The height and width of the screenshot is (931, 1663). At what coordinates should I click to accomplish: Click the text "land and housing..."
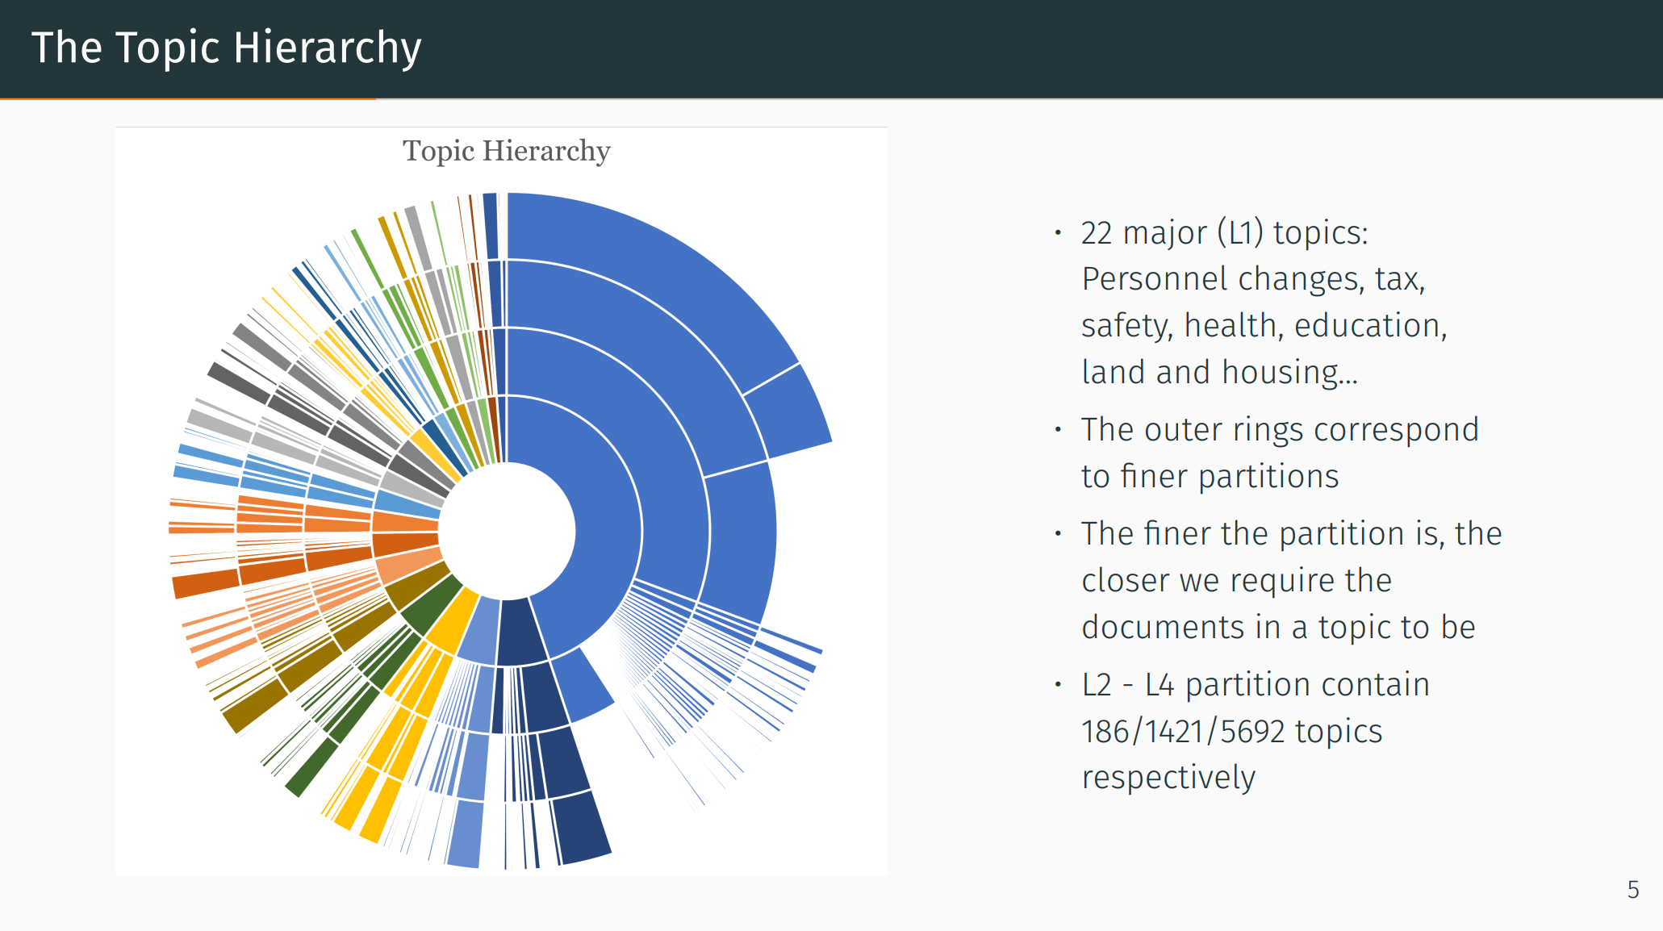tap(1220, 372)
